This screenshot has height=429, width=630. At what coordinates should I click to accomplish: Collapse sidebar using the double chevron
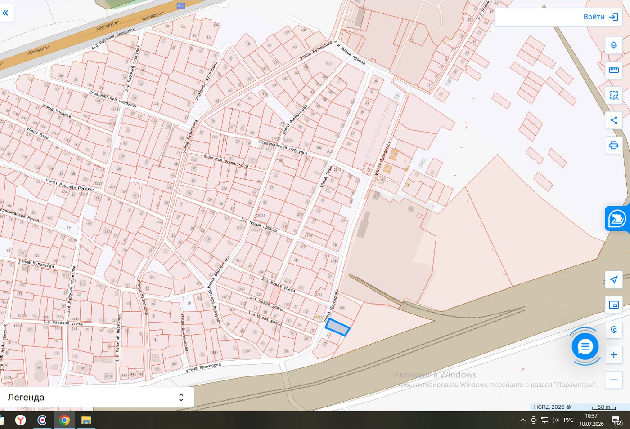[x=5, y=13]
